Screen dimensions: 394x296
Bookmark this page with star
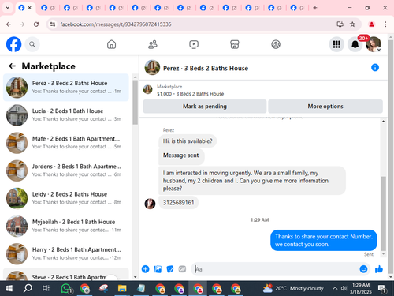point(352,24)
